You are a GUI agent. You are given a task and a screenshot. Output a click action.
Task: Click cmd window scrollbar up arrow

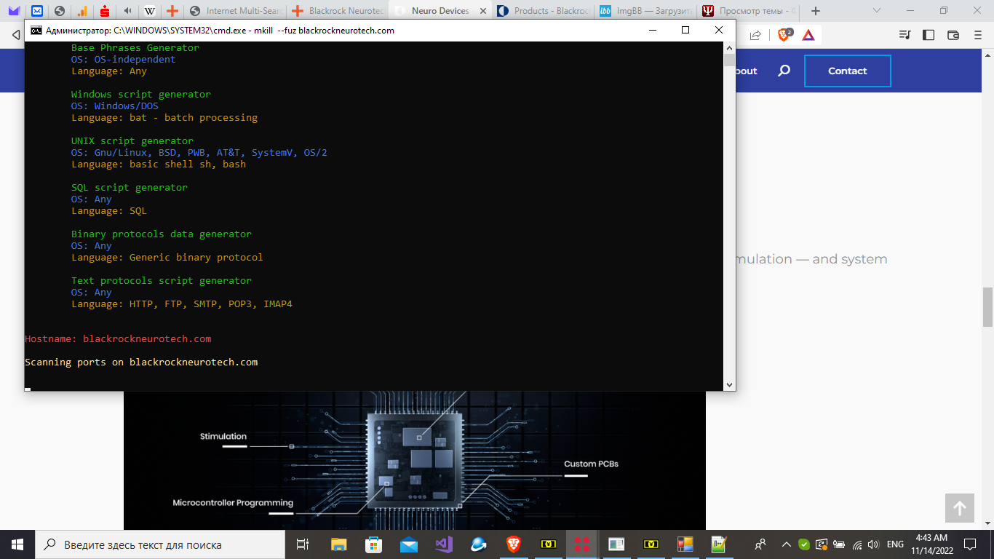[729, 47]
